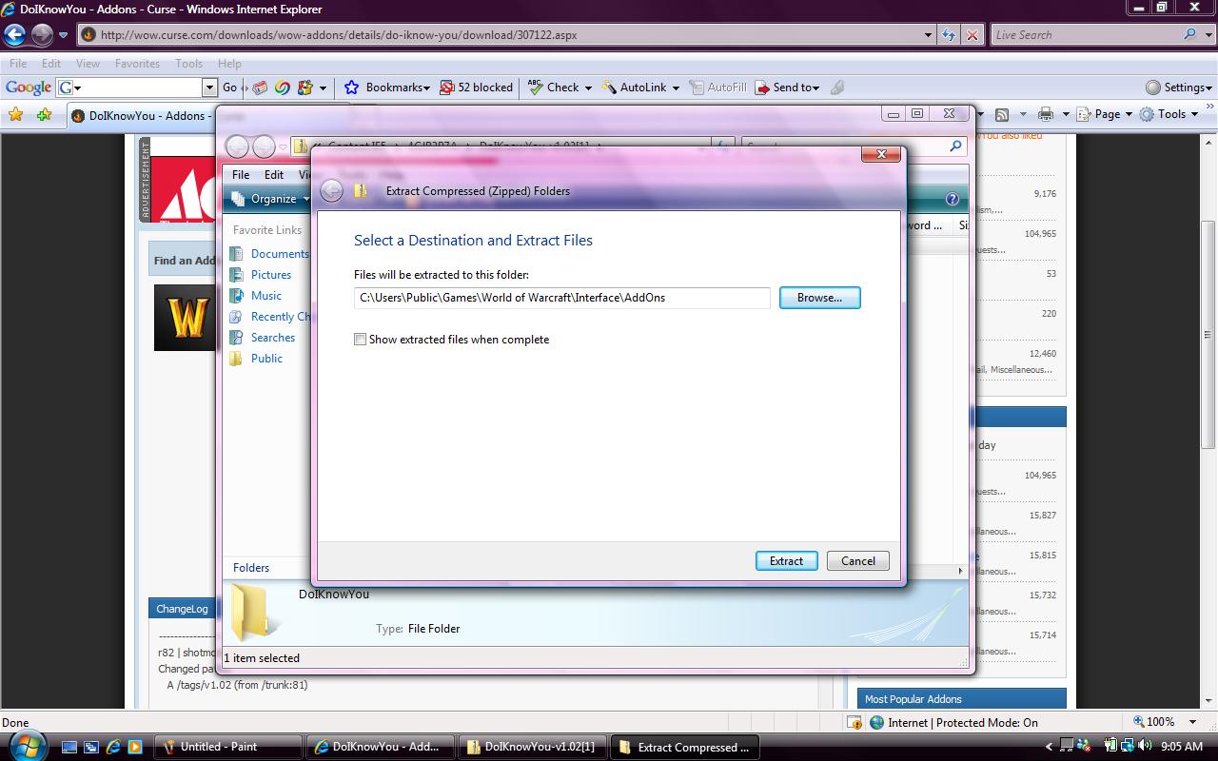Open the IE File menu

[18, 64]
